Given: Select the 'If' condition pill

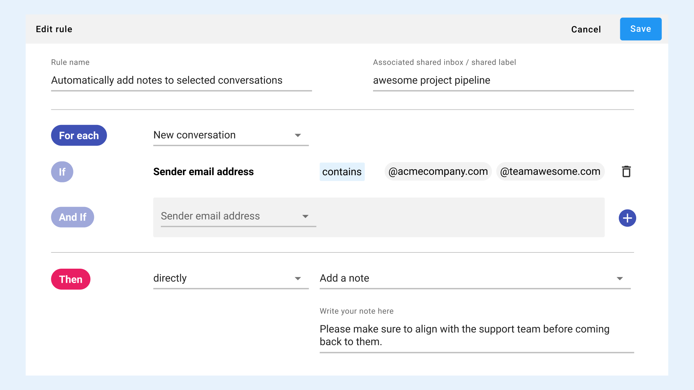Looking at the screenshot, I should [x=62, y=172].
